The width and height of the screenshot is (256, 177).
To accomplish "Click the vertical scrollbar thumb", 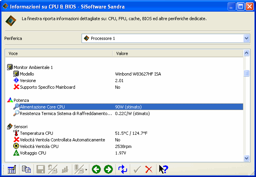I will pos(246,73).
